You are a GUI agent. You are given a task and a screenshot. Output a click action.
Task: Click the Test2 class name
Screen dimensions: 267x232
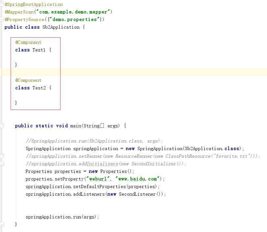pyautogui.click(x=39, y=88)
